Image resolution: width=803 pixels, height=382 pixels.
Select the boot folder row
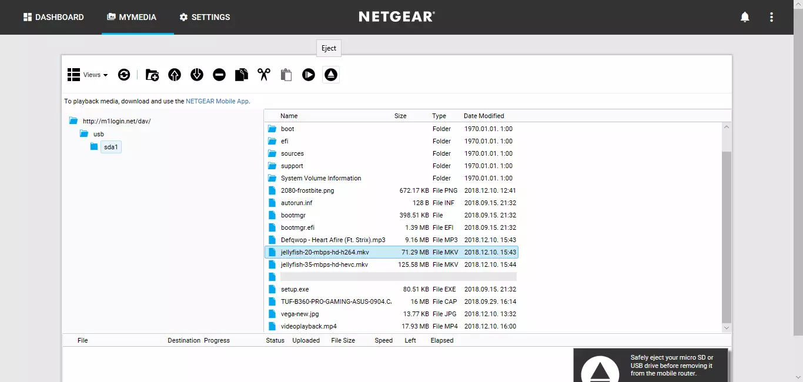(x=392, y=129)
